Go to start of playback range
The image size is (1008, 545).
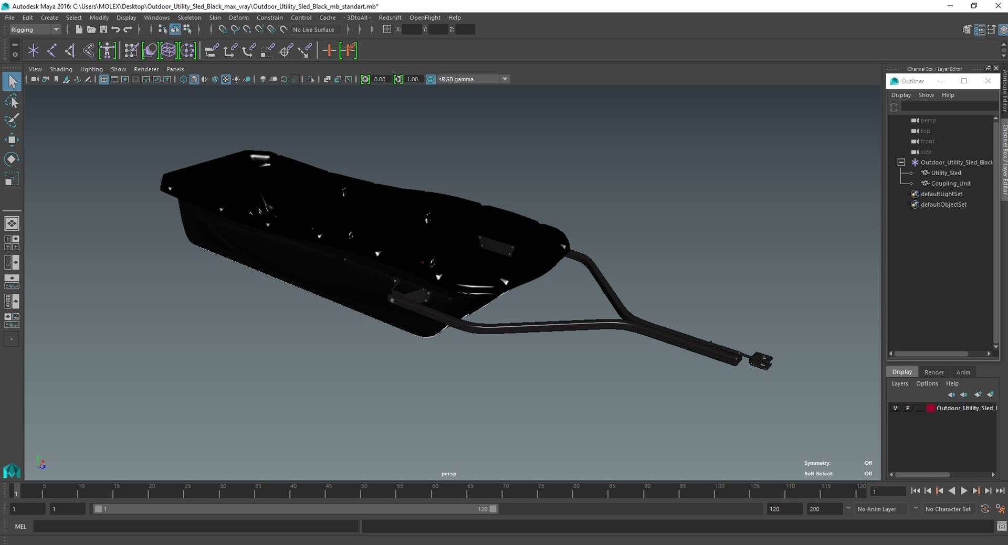pyautogui.click(x=915, y=491)
